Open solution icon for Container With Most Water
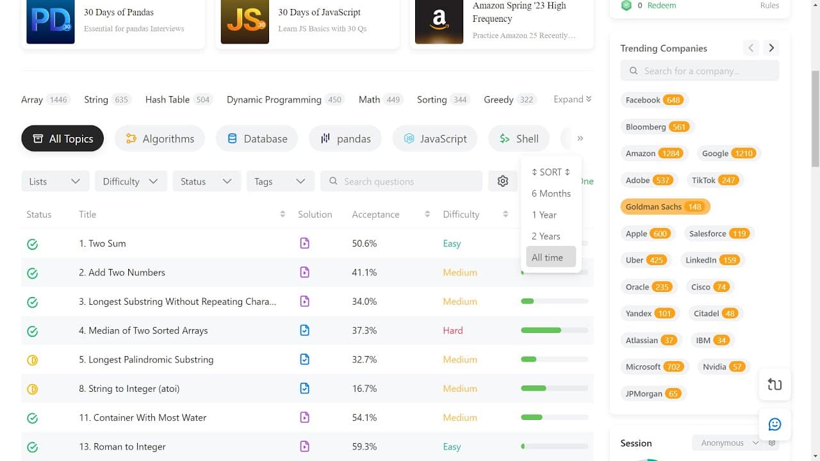This screenshot has width=820, height=461. click(x=304, y=417)
